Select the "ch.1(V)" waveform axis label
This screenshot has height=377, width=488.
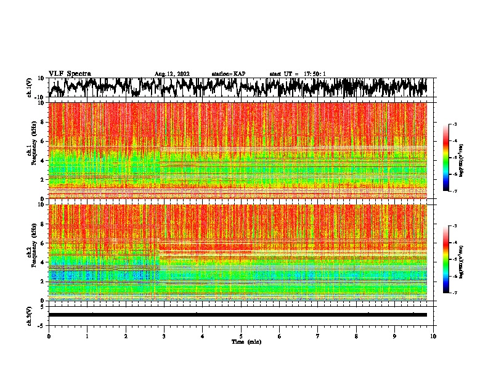[x=30, y=88]
